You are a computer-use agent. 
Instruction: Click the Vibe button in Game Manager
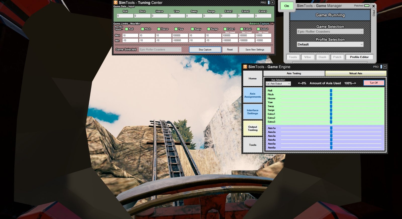308,57
